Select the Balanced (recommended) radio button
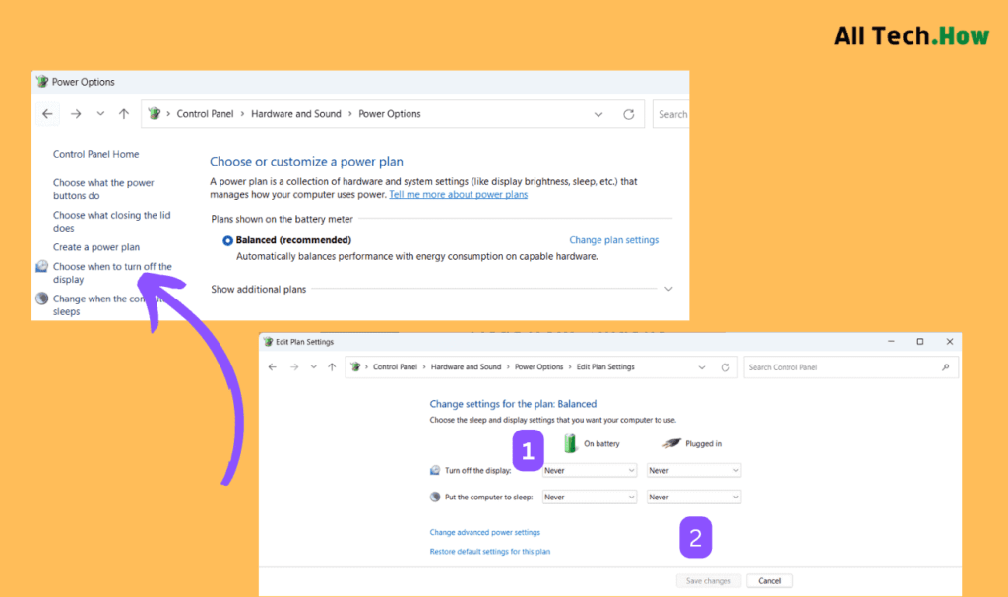This screenshot has height=597, width=1008. (227, 240)
